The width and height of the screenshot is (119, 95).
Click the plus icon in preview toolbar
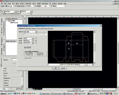[64, 65]
